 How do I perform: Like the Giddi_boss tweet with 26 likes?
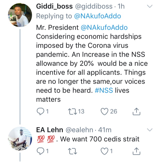coord(104,112)
